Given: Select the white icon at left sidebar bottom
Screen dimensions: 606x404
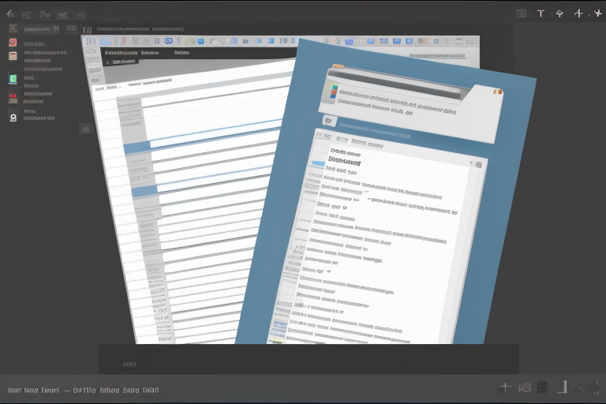Looking at the screenshot, I should coord(13,117).
